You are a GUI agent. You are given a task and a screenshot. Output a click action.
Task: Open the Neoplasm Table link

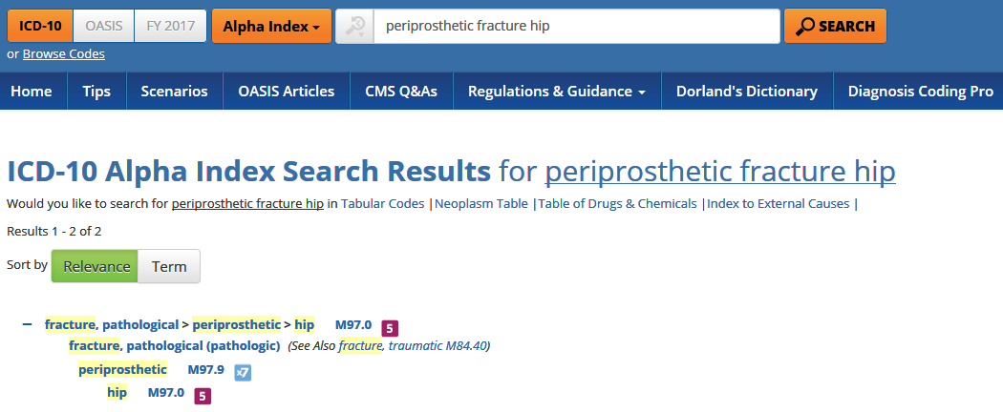pos(480,203)
